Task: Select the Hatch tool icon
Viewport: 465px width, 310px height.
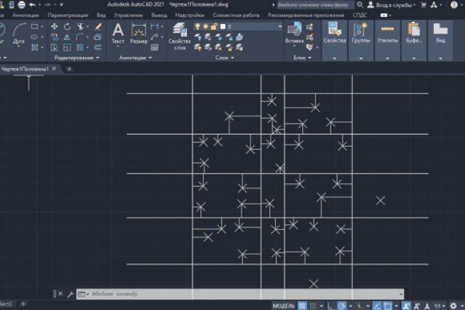Action: tap(34, 47)
